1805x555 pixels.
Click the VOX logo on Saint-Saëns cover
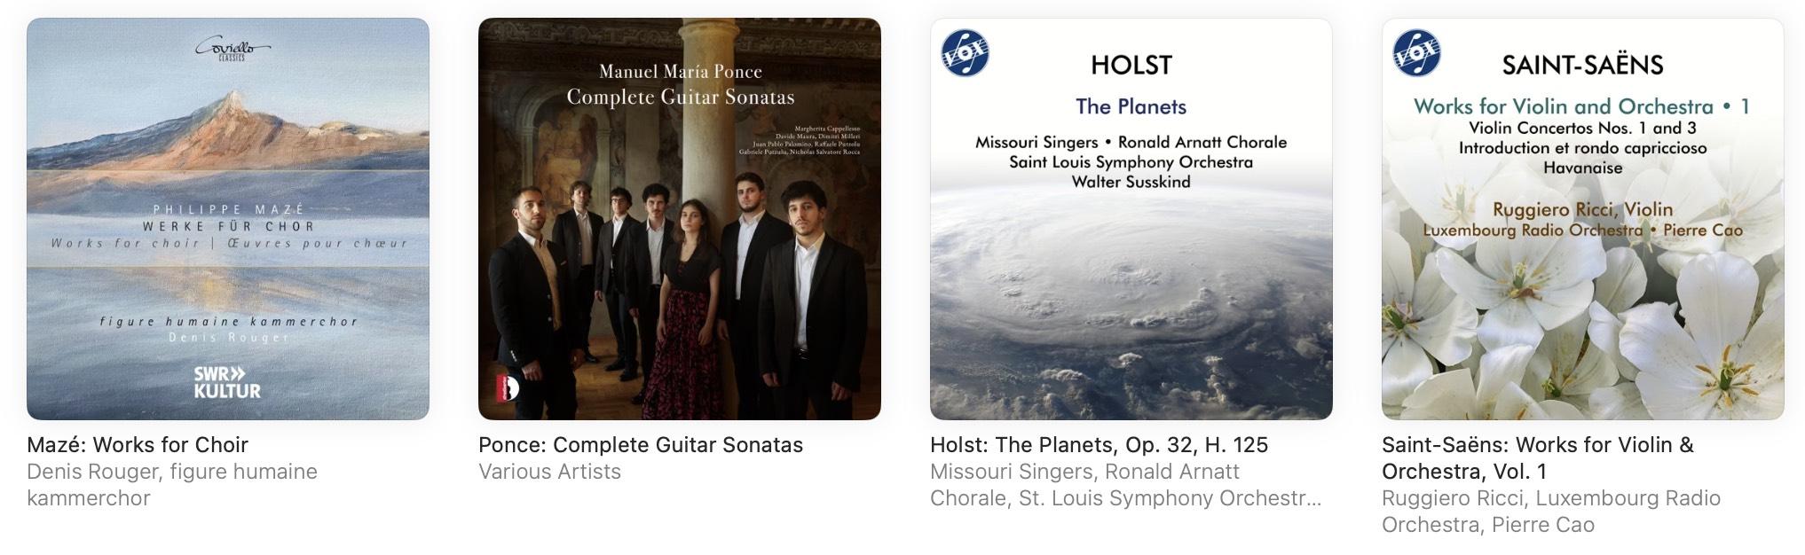1416,52
